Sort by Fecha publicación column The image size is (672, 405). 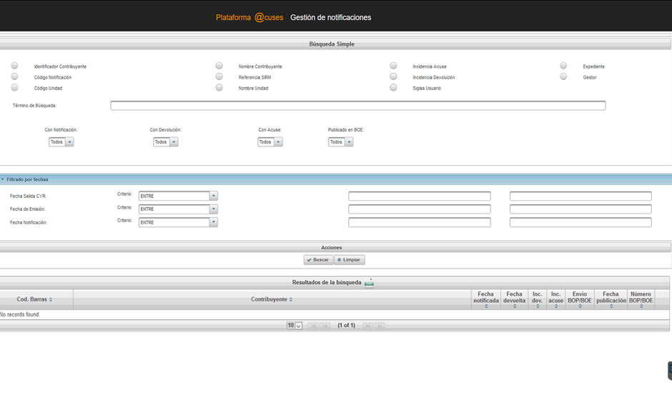point(611,306)
